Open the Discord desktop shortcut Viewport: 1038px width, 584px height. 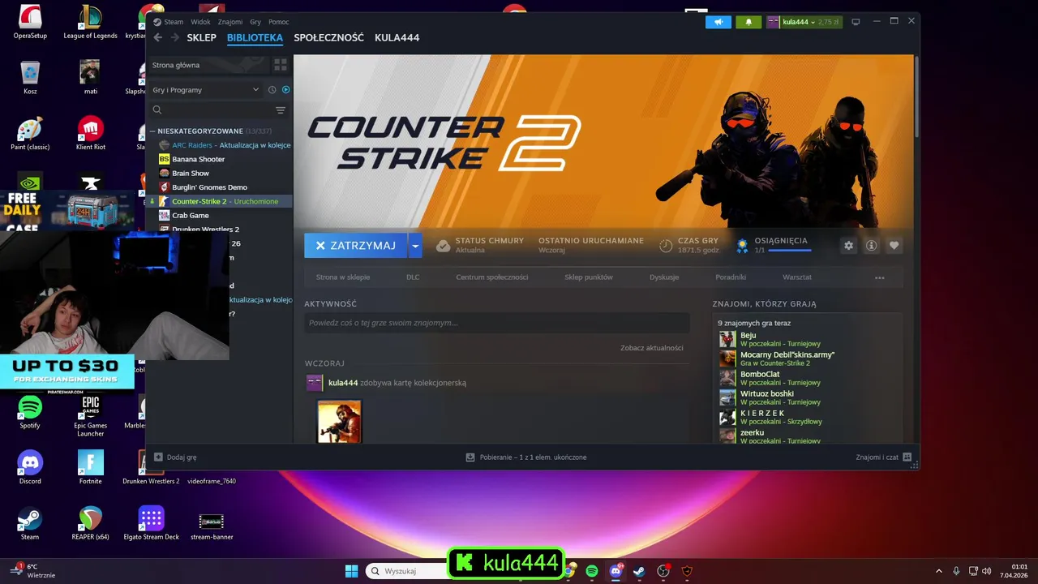pyautogui.click(x=30, y=468)
